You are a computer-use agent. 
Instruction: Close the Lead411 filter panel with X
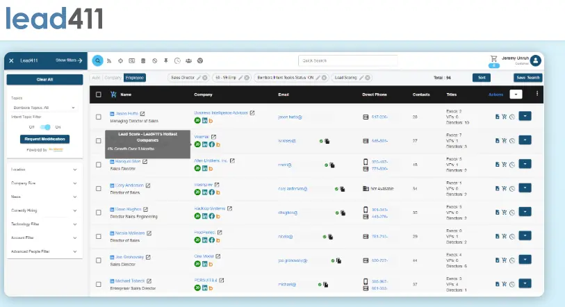(11, 60)
